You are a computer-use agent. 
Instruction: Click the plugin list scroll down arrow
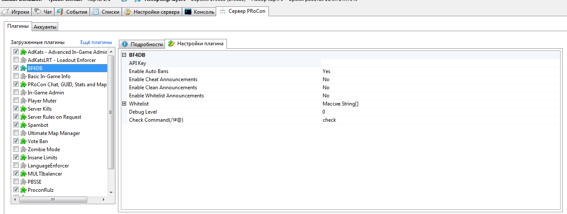tap(111, 193)
